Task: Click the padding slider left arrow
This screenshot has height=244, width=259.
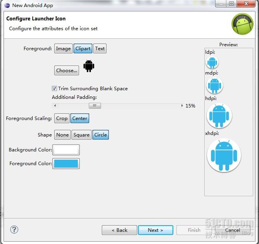Action: tap(55, 106)
